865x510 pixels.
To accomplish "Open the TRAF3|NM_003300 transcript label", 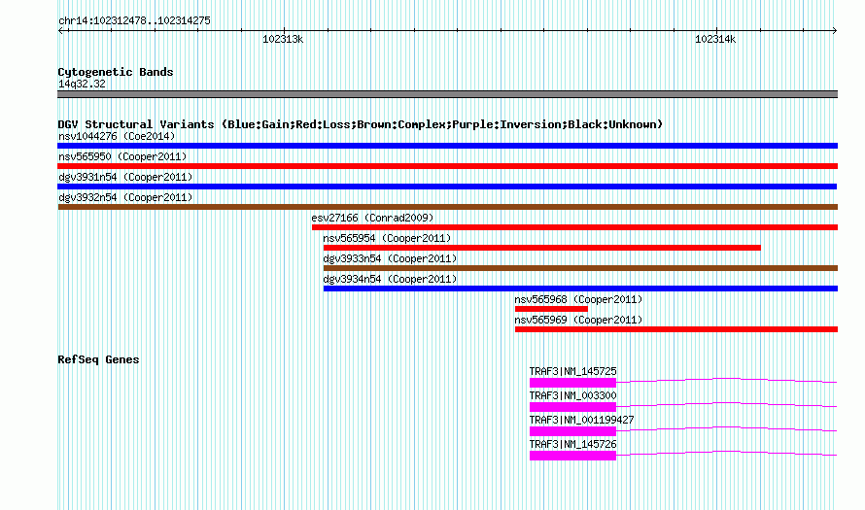I will coord(572,396).
